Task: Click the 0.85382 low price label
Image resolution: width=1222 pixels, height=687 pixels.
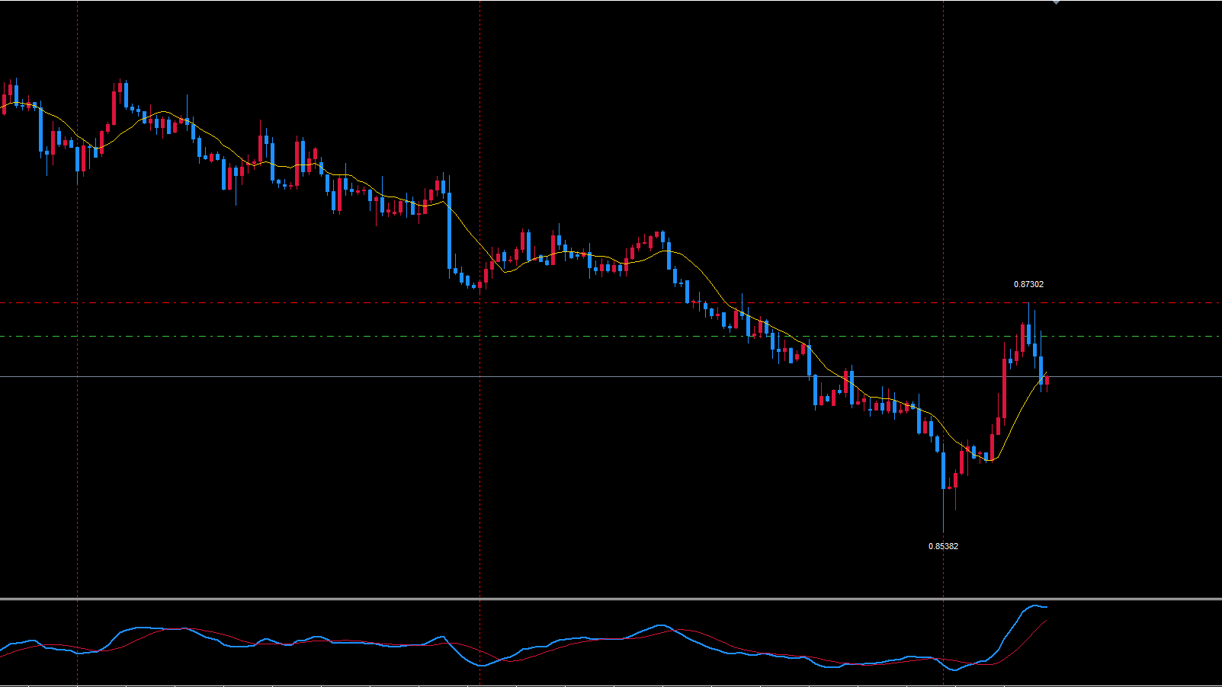Action: click(x=943, y=546)
